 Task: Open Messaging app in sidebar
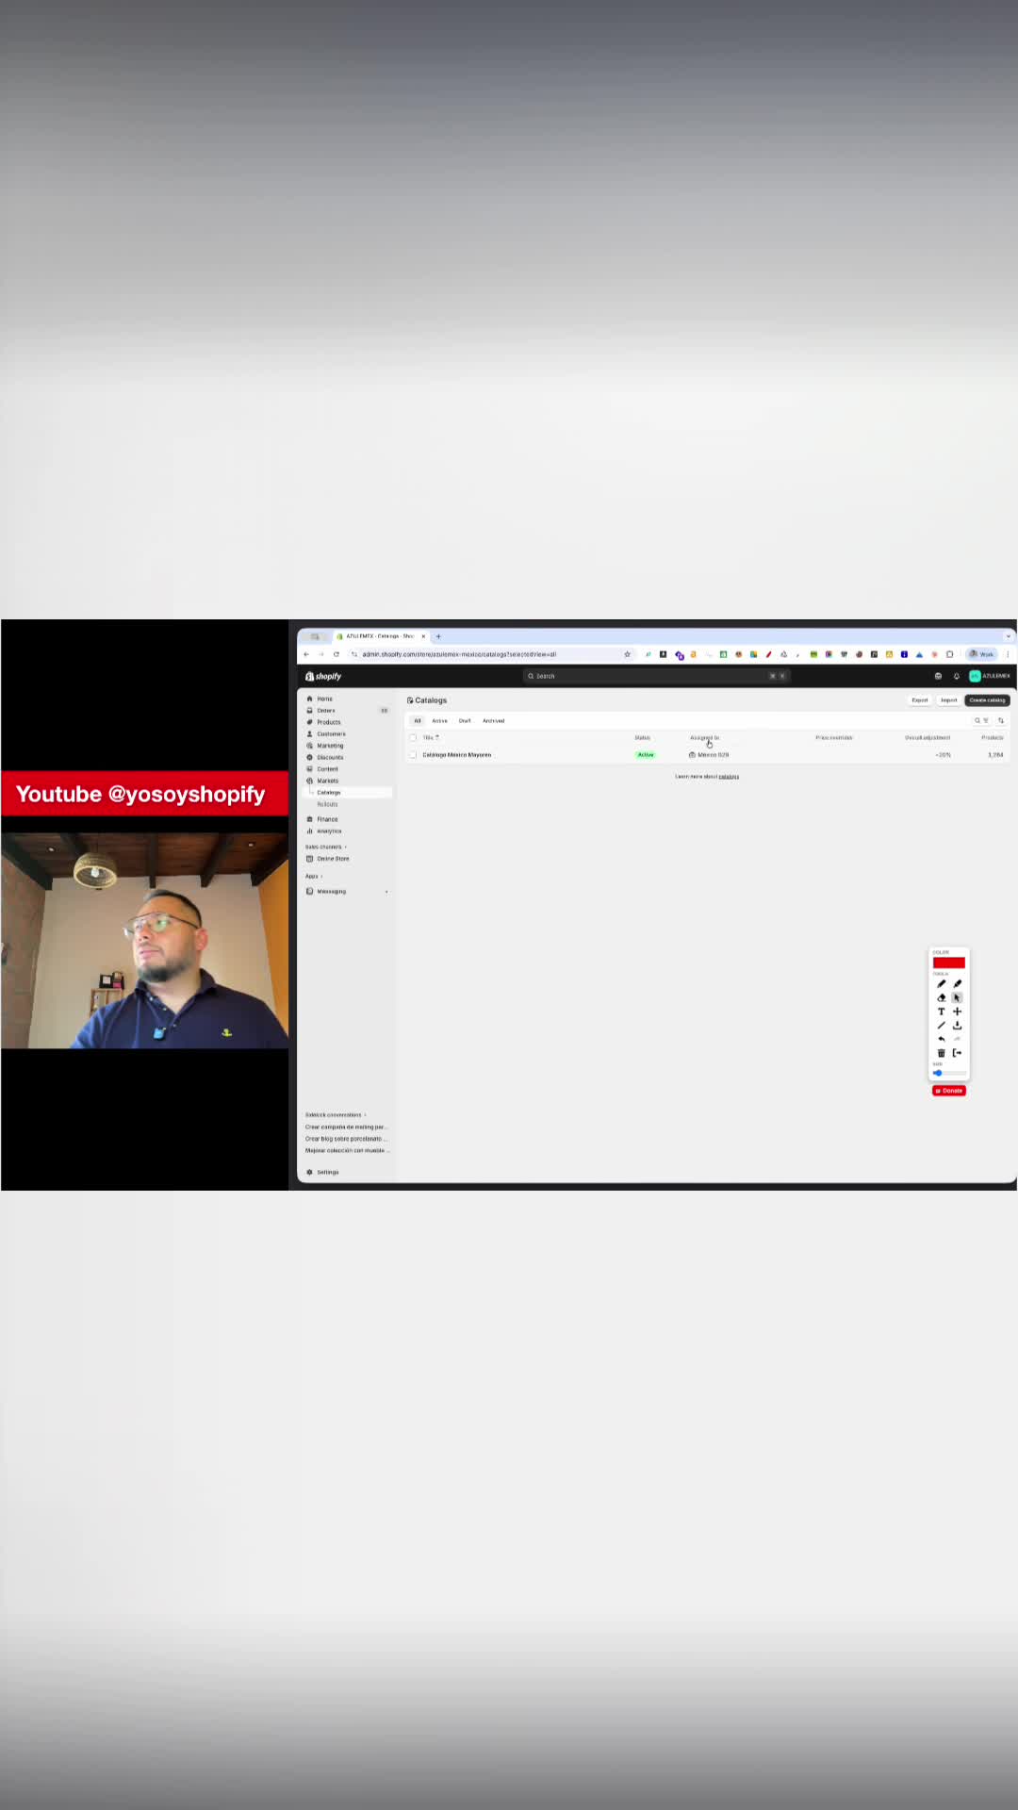[331, 891]
